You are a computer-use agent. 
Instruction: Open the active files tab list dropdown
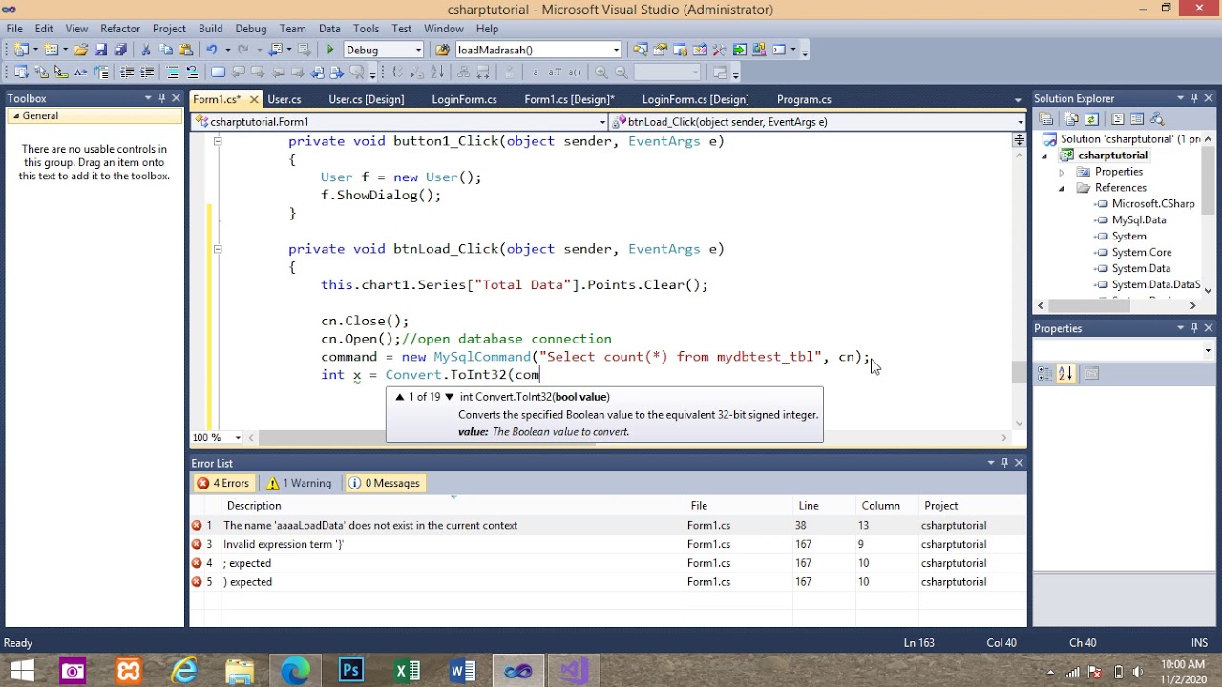point(1018,99)
